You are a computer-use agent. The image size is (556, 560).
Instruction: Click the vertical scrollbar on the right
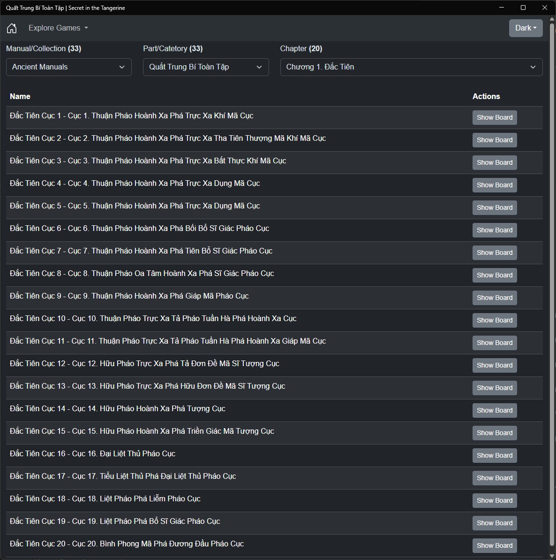(x=552, y=282)
